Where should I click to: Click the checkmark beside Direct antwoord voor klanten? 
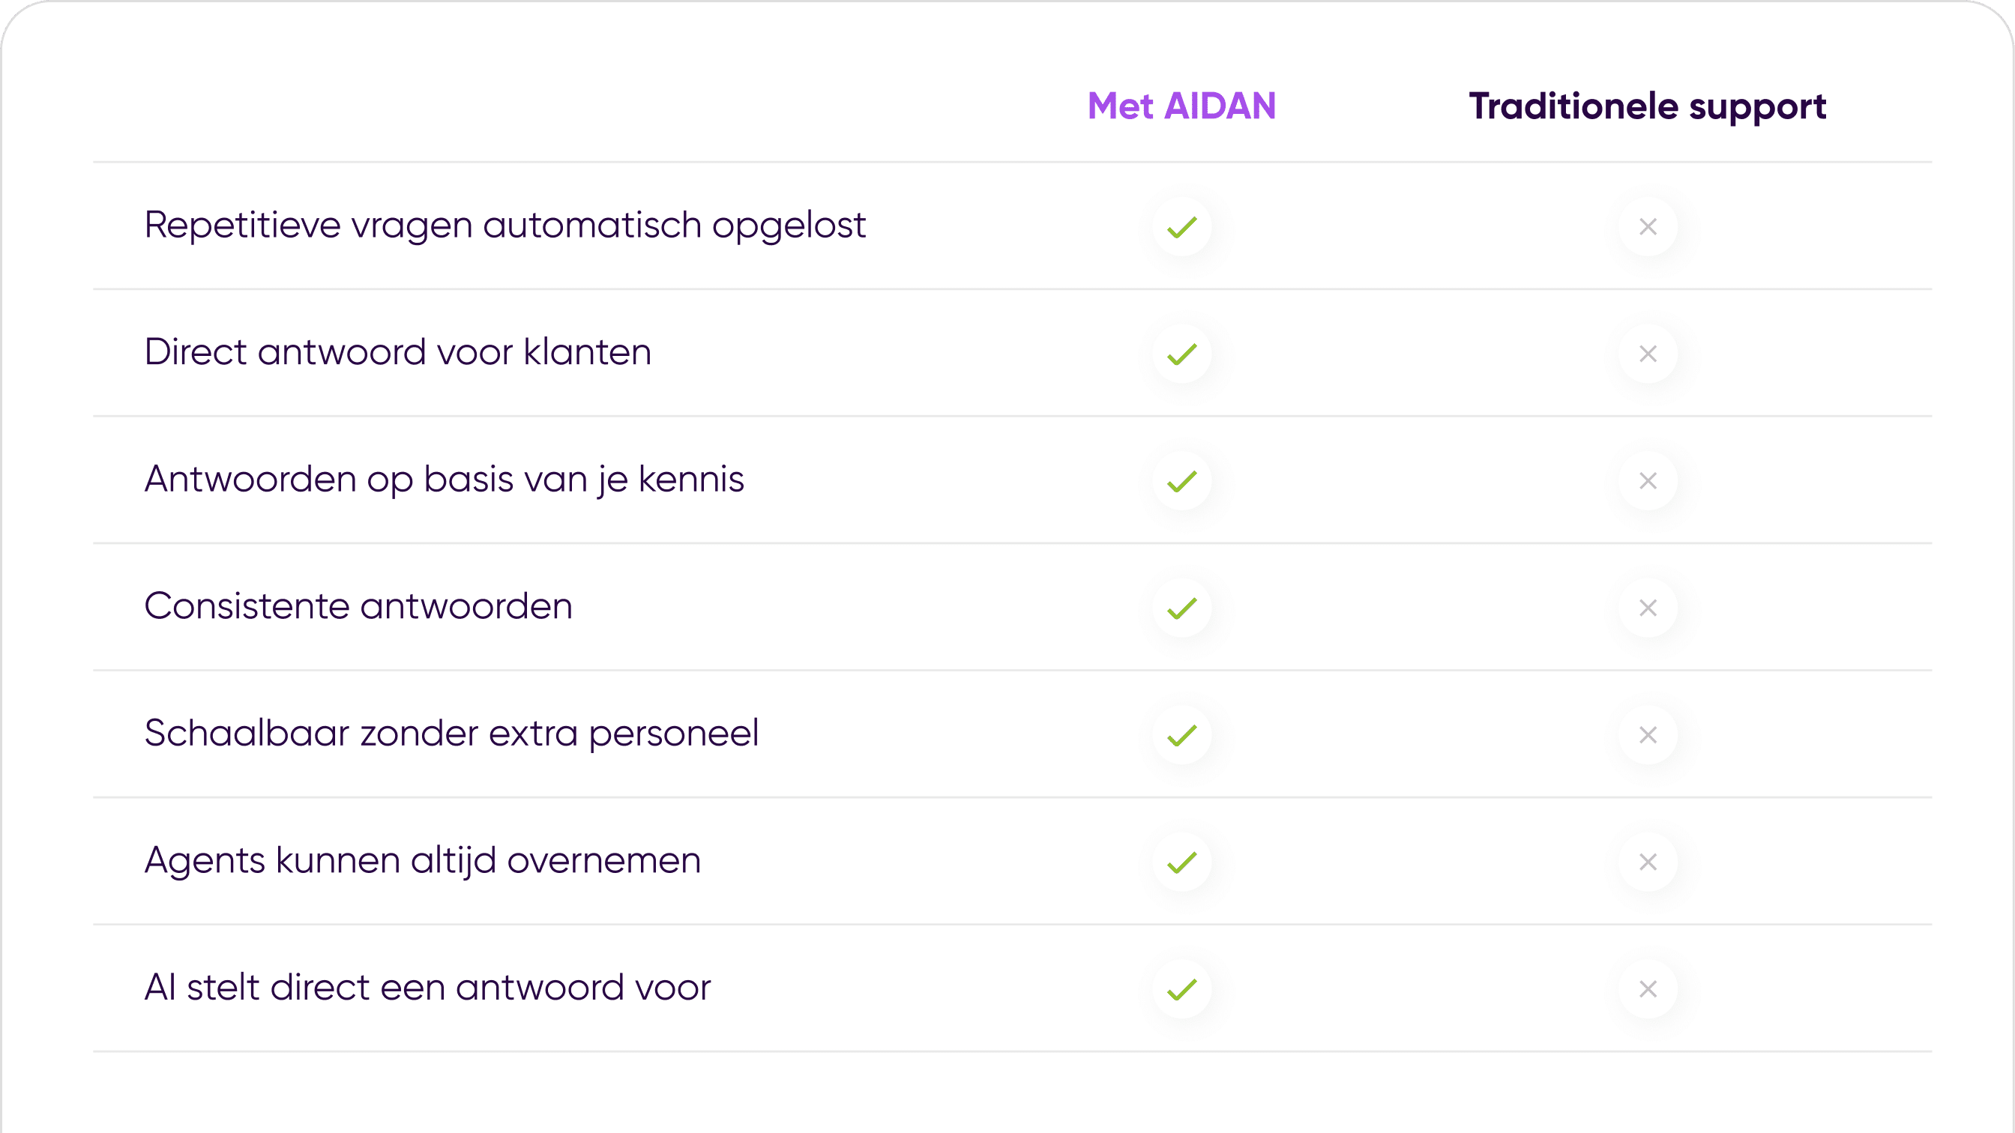1182,354
